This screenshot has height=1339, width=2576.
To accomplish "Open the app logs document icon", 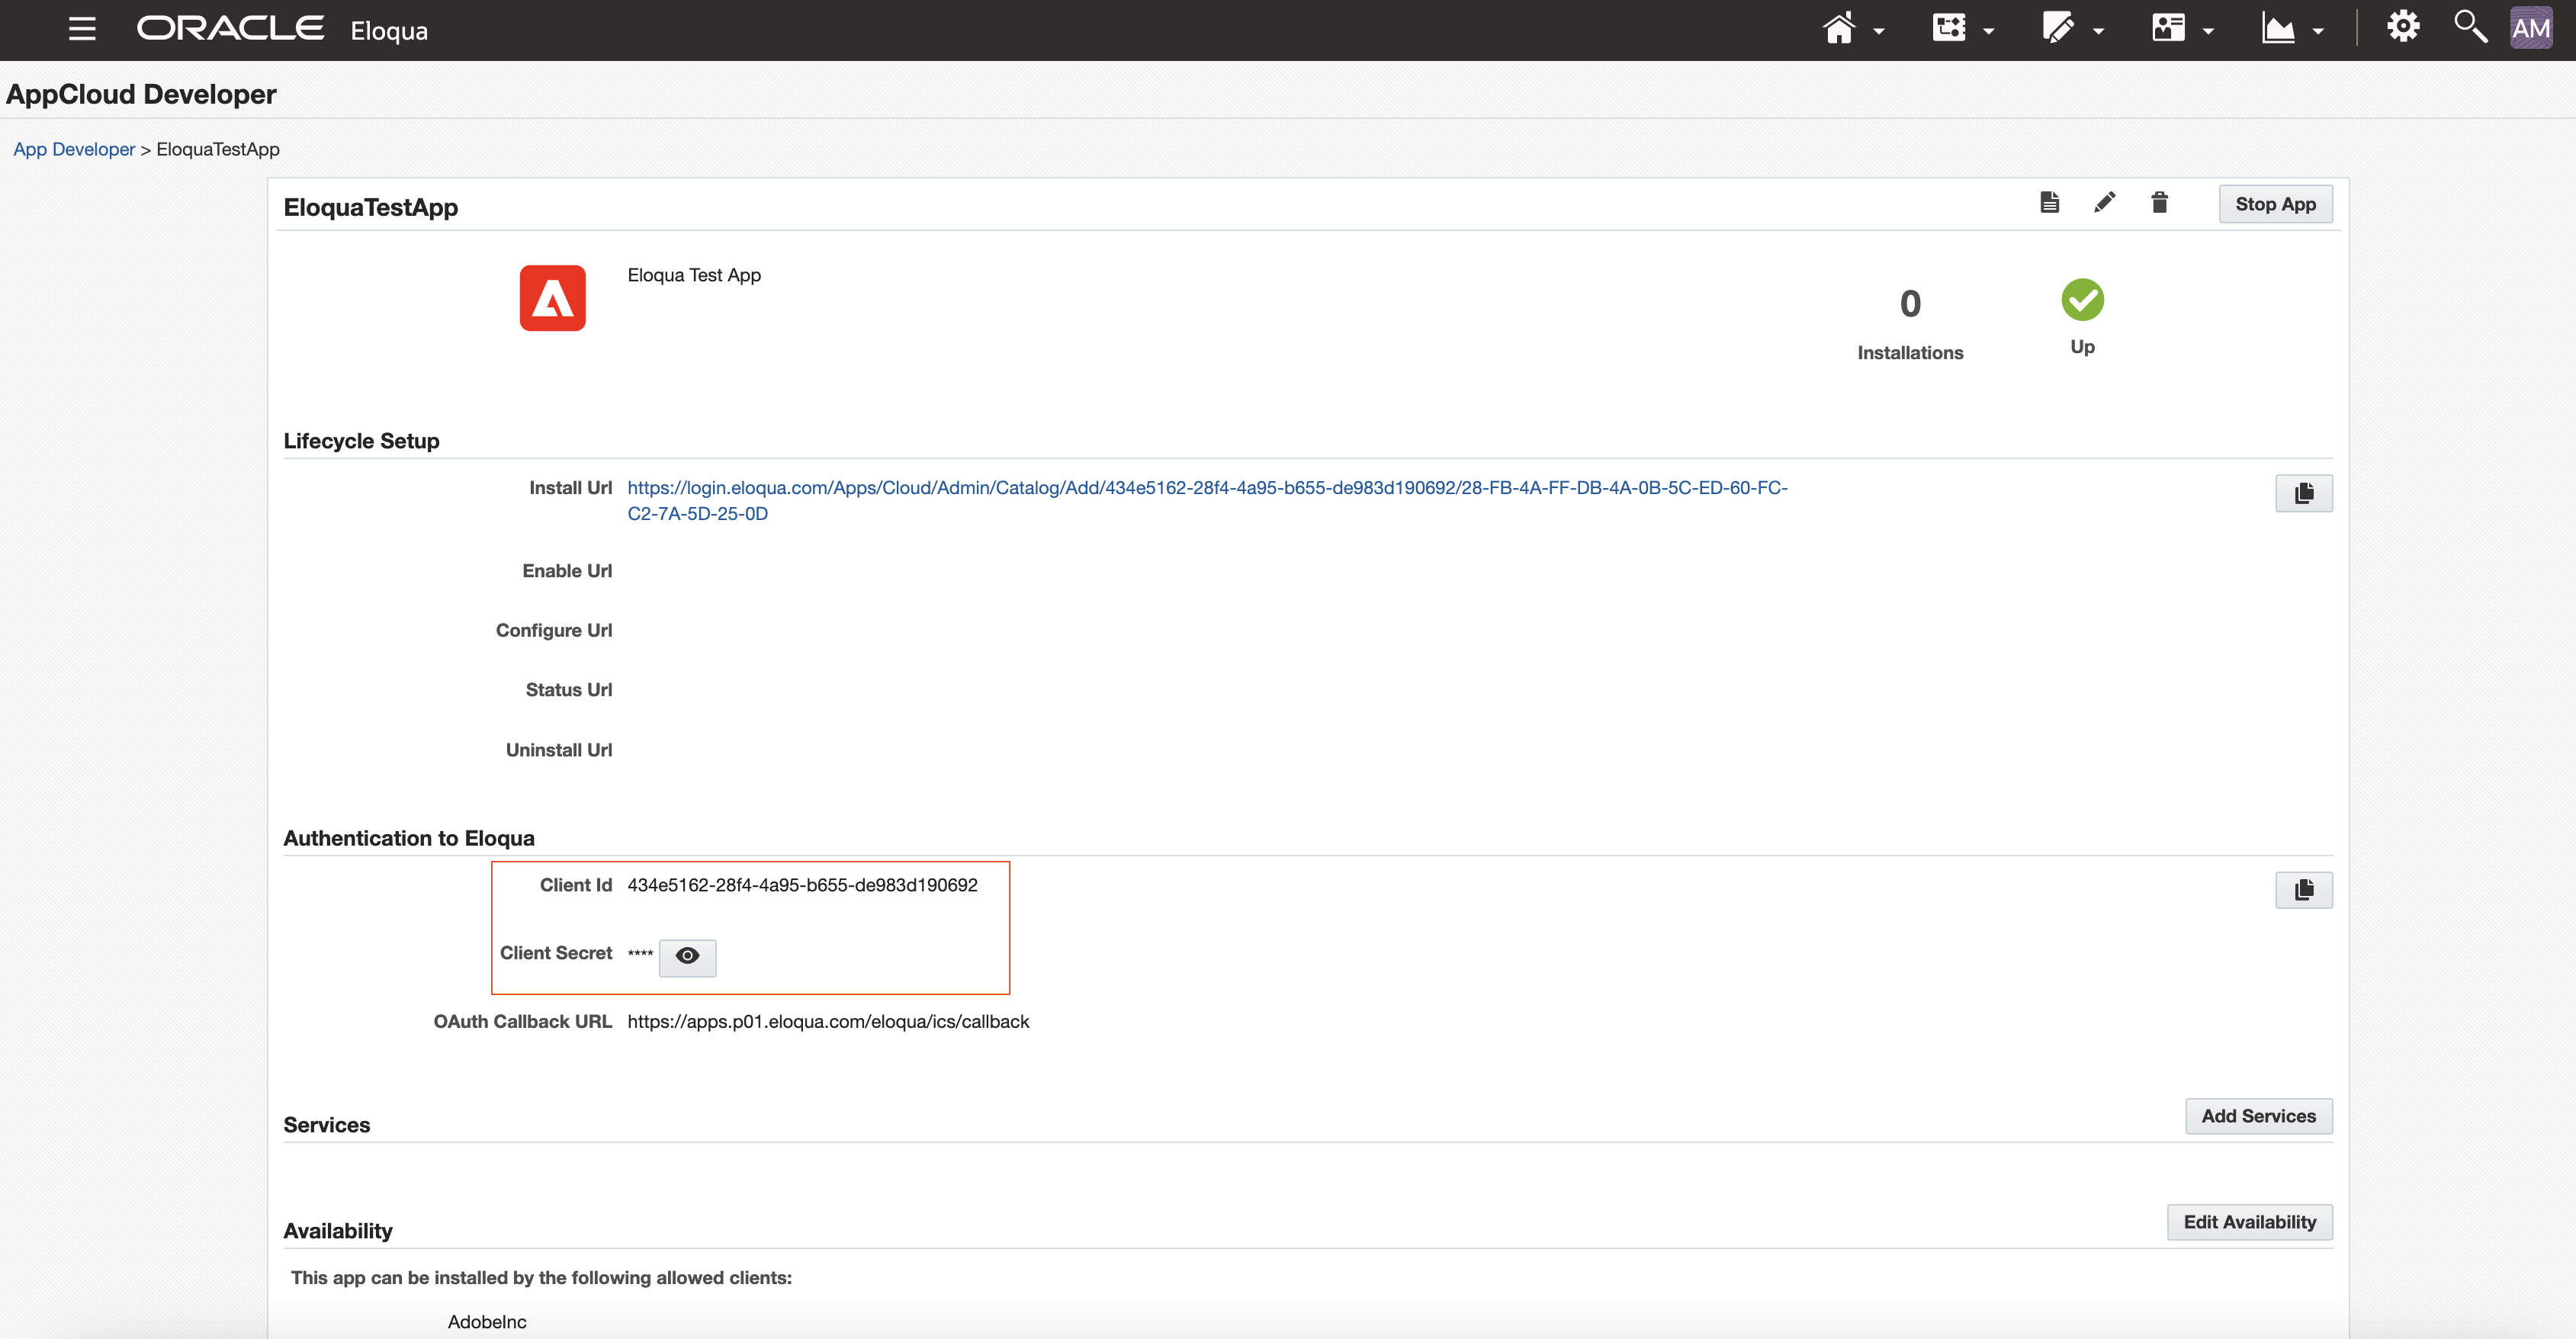I will tap(2049, 203).
